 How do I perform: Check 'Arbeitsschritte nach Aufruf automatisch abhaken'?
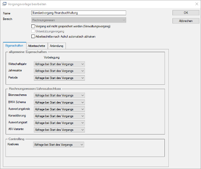coord(33,37)
